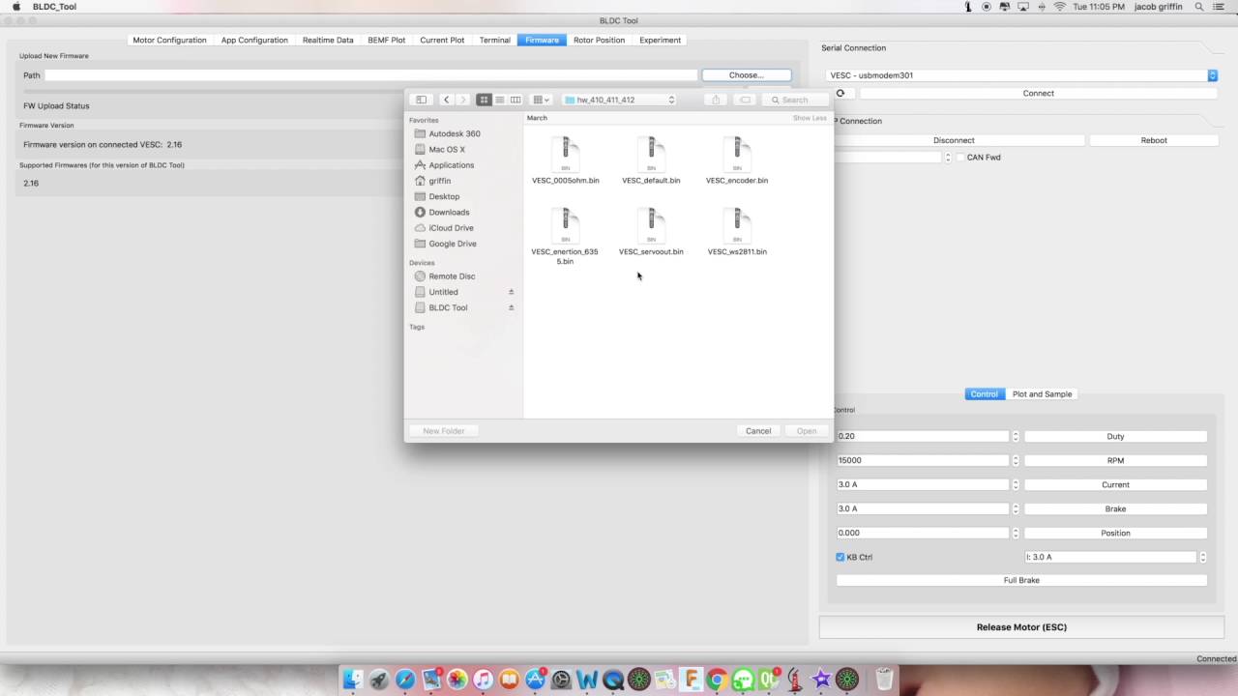This screenshot has height=696, width=1238.
Task: Switch to BEMF Plot tab
Action: [387, 40]
